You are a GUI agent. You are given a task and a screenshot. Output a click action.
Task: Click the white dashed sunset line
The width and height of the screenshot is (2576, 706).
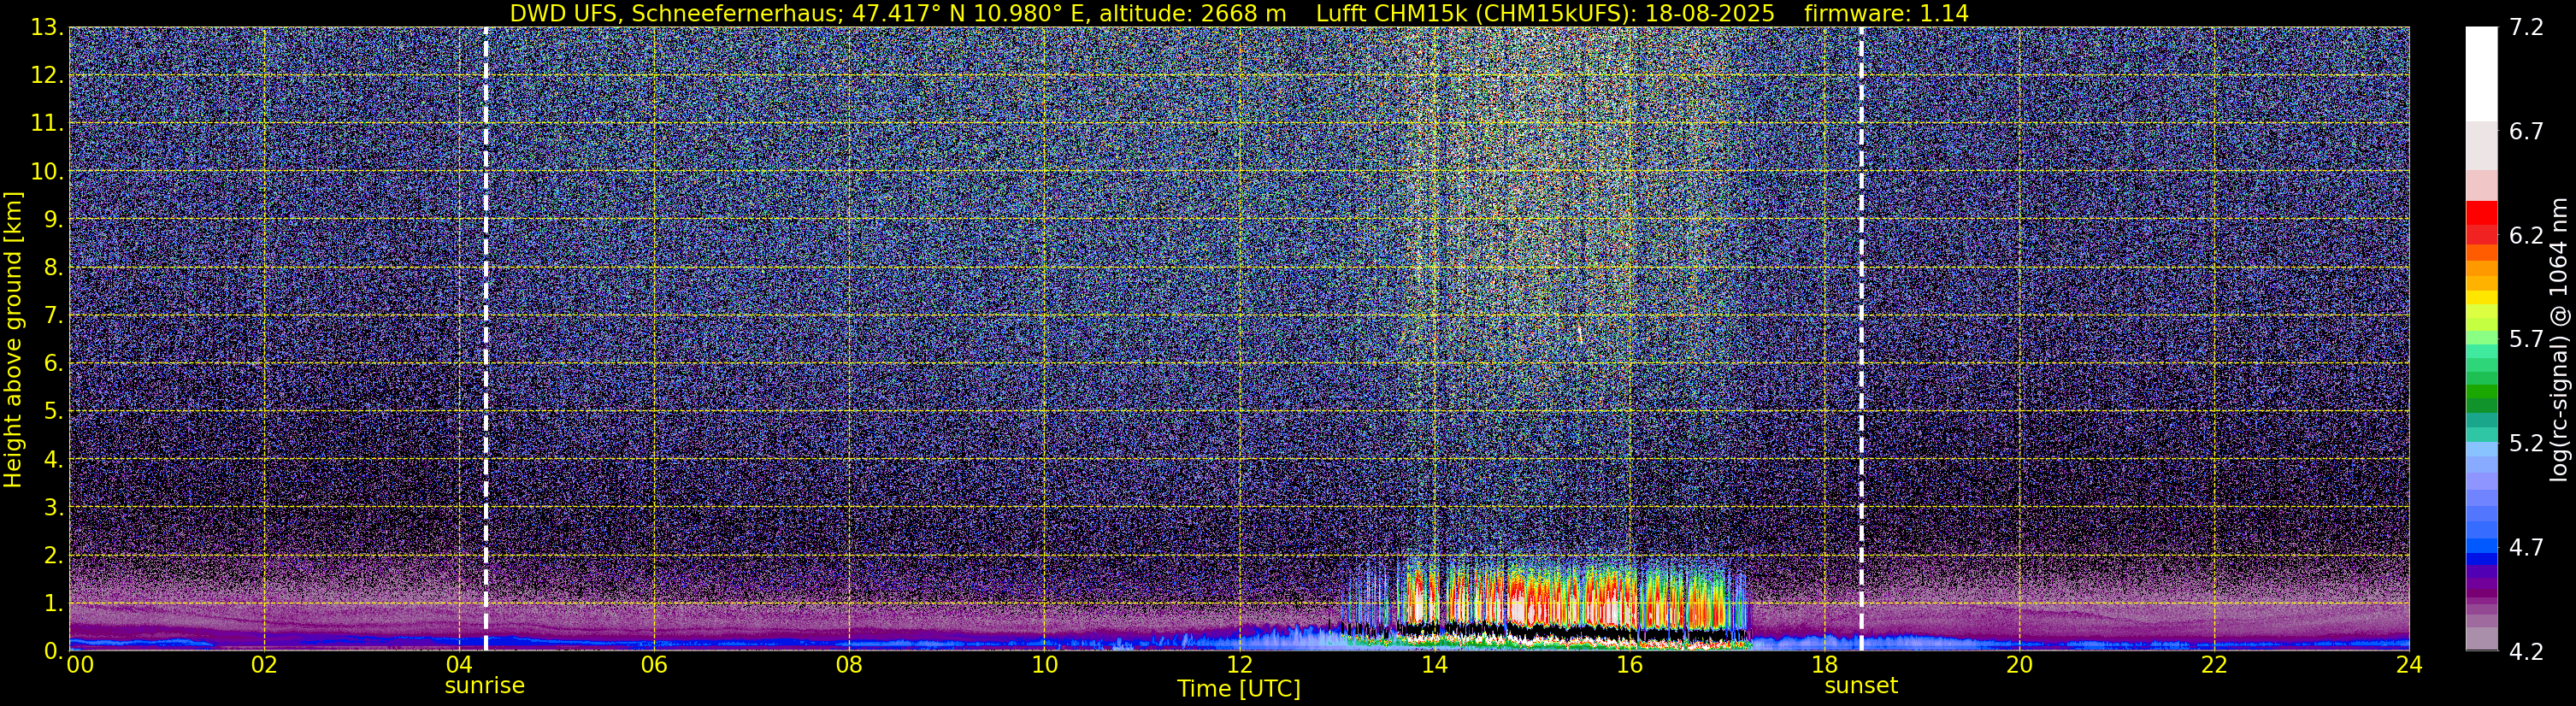tap(1861, 338)
